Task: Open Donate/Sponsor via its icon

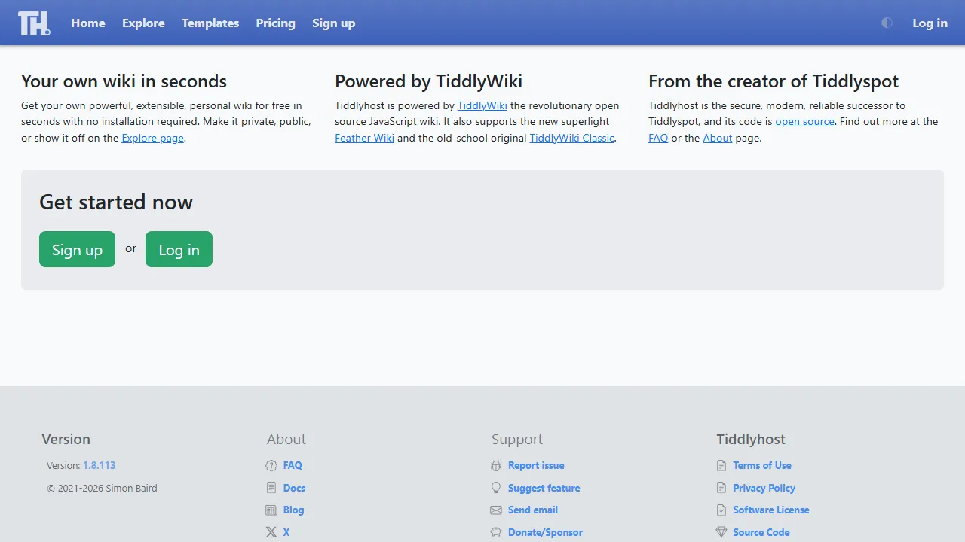Action: tap(496, 532)
